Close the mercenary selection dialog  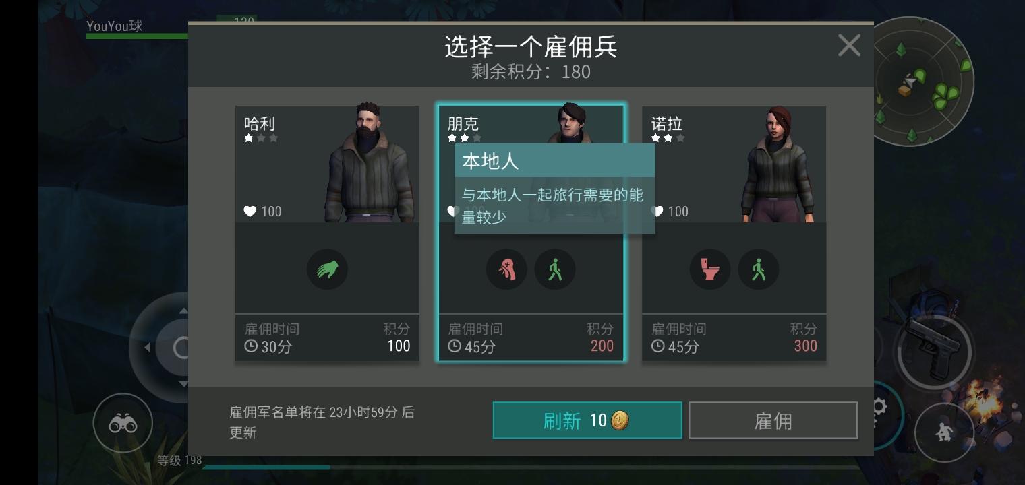tap(849, 46)
